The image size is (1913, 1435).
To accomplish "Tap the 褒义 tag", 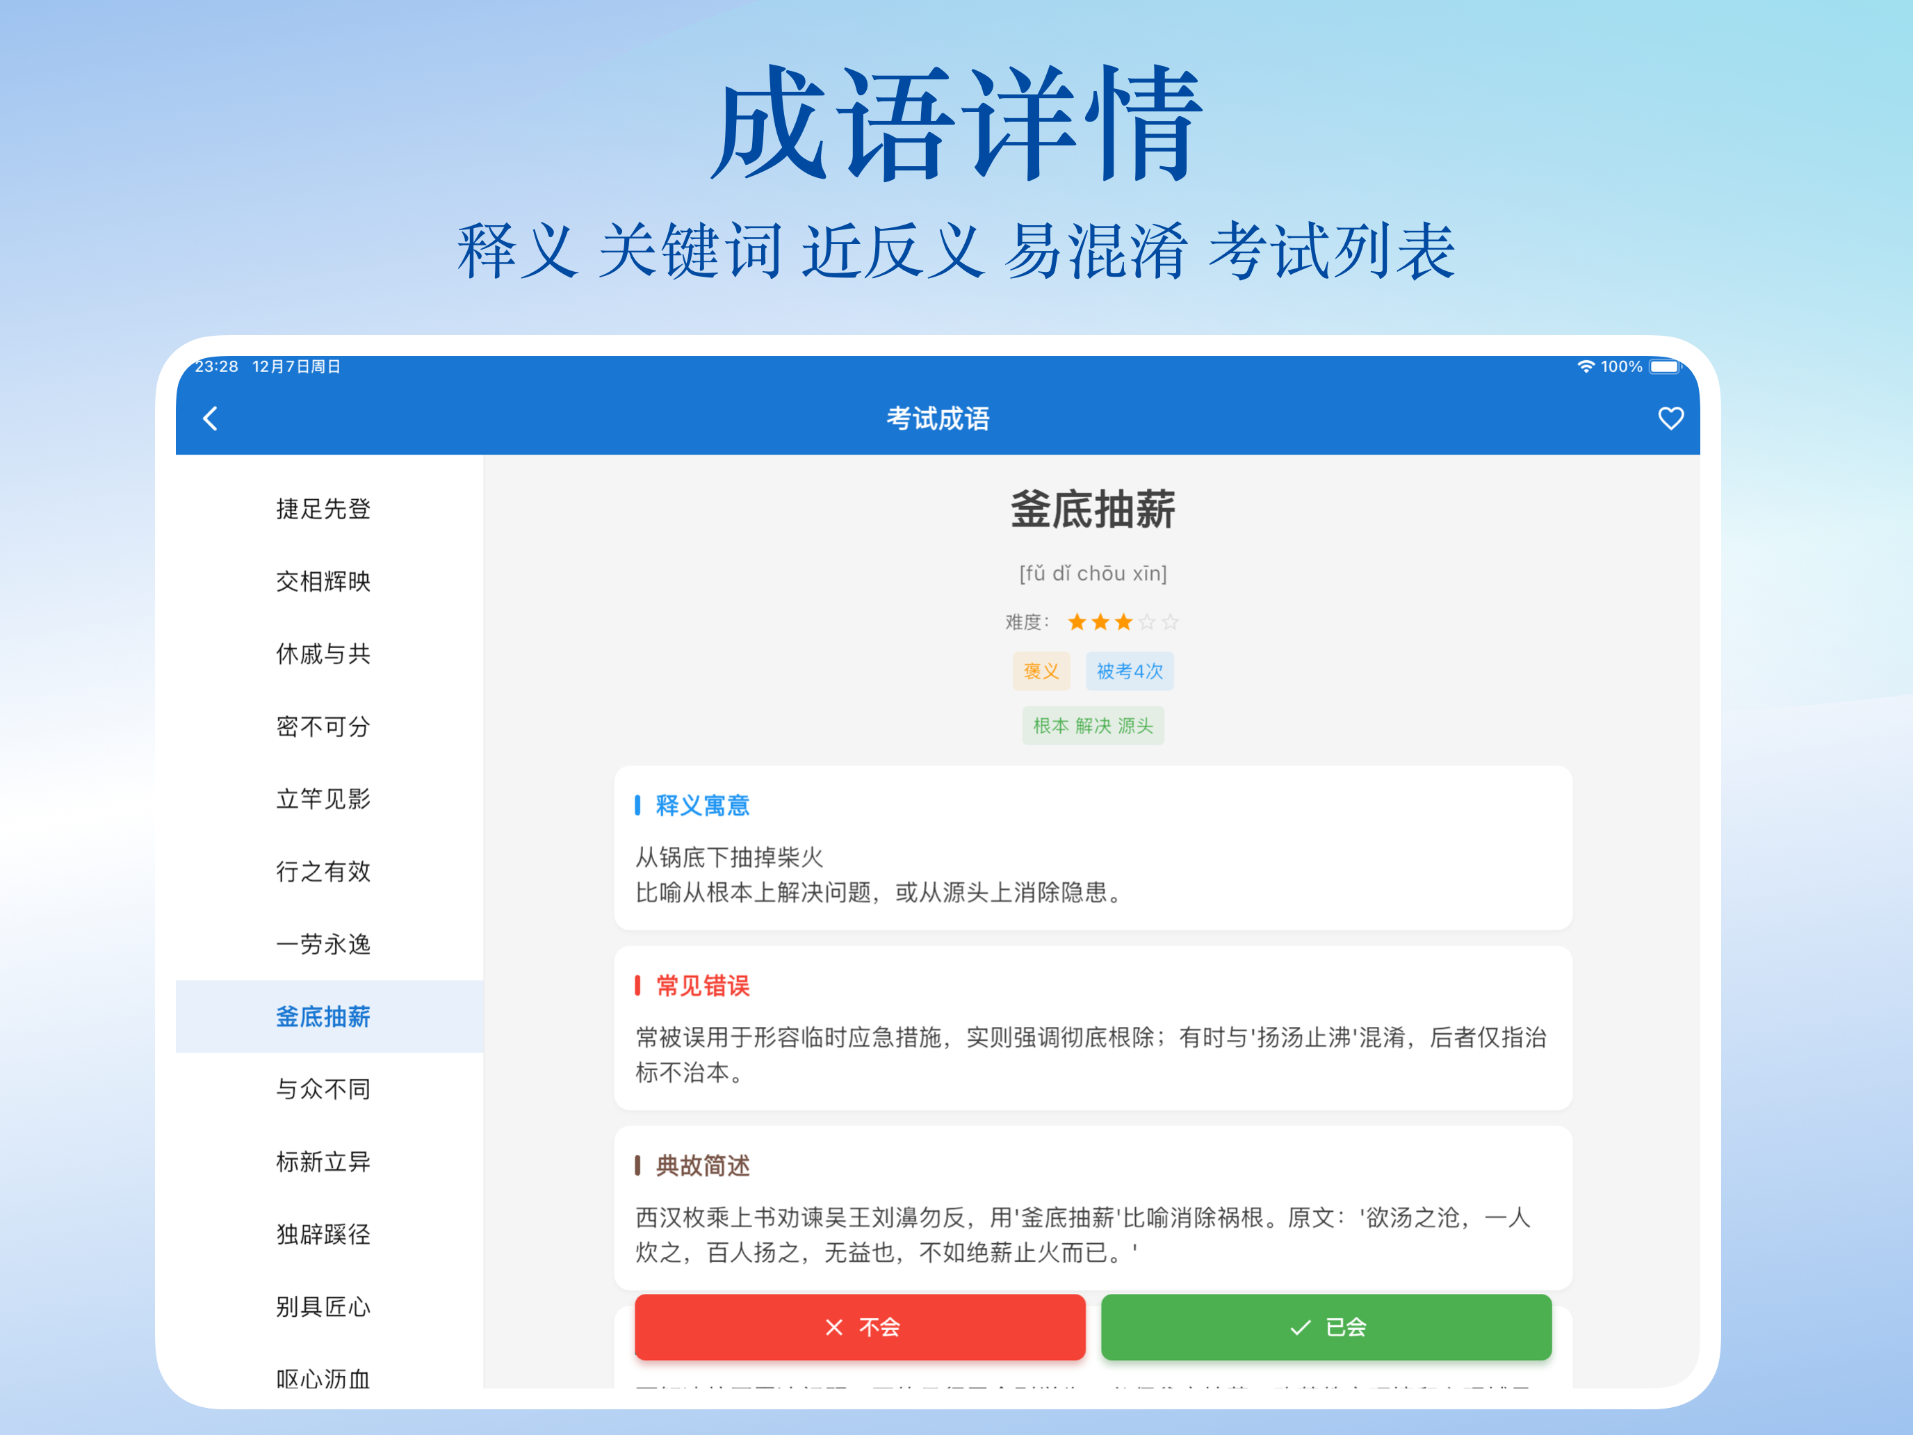I will click(x=1041, y=671).
